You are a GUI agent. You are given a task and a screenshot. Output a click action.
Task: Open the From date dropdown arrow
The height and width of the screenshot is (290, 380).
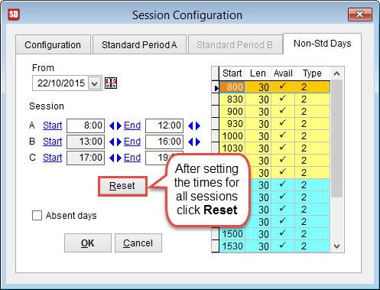pos(94,83)
